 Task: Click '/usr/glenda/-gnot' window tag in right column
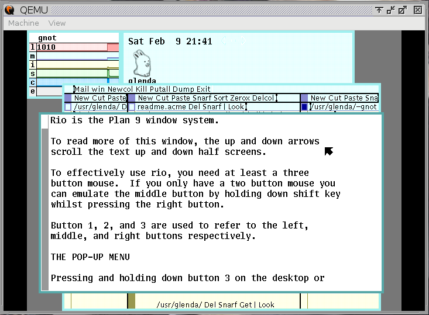[x=343, y=107]
